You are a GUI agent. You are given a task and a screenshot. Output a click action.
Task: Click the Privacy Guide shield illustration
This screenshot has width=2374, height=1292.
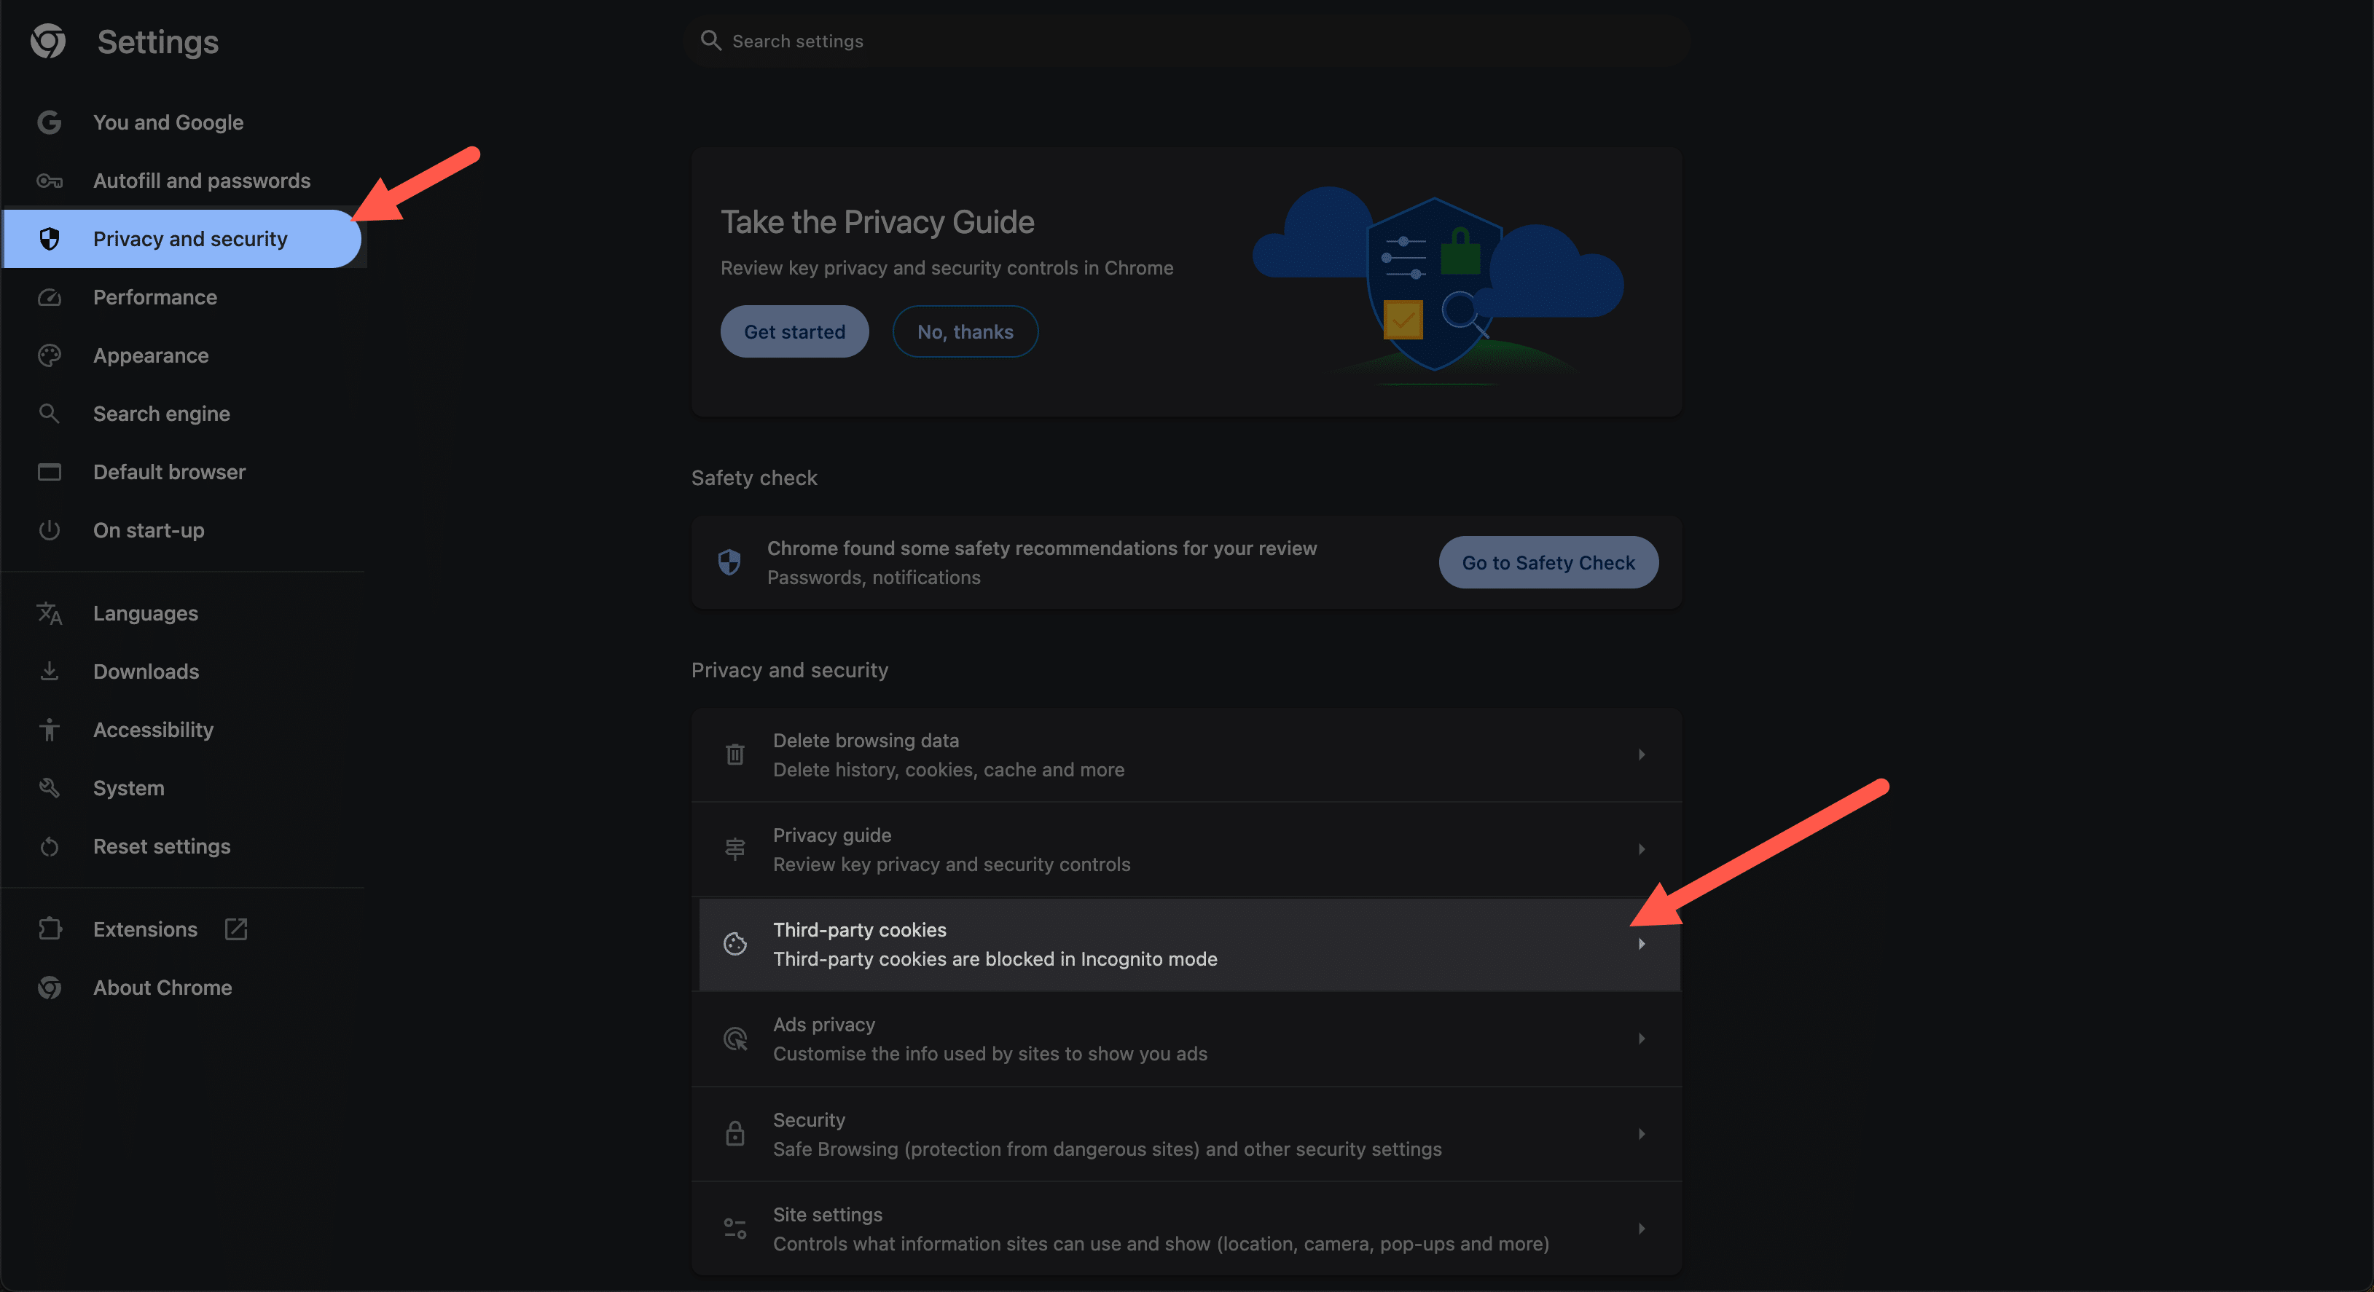[x=1435, y=283]
